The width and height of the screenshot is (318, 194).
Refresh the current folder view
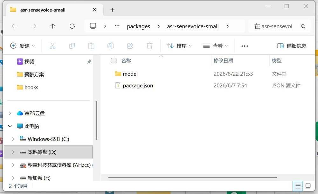[72, 26]
